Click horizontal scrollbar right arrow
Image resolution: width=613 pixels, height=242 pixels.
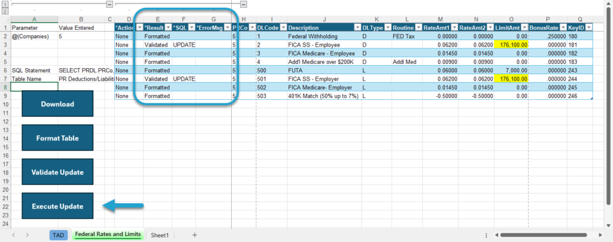pyautogui.click(x=600, y=235)
